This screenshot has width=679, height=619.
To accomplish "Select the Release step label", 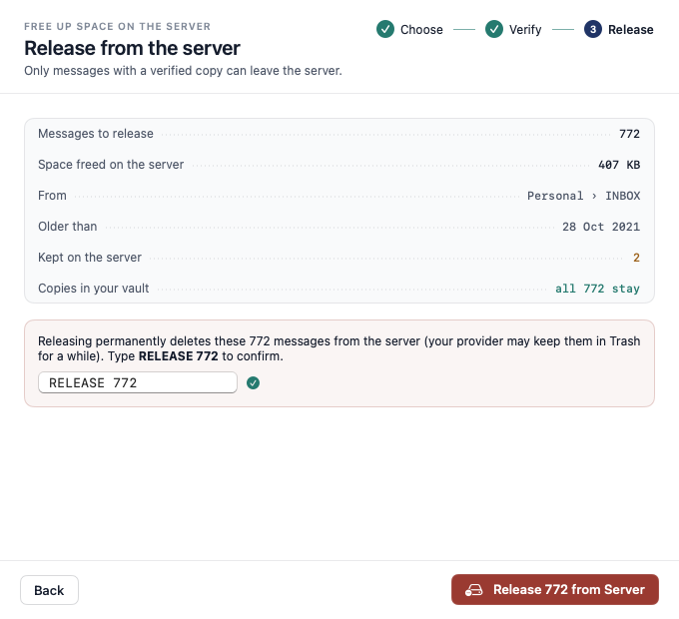I will tap(630, 29).
